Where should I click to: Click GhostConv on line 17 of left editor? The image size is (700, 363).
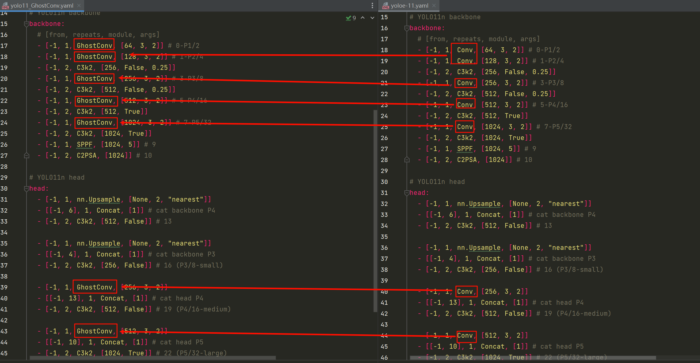[94, 46]
